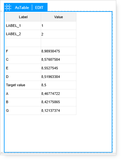Click value 8,12137374 in row G
Viewport: 121px width, 160px height.
coord(51,110)
